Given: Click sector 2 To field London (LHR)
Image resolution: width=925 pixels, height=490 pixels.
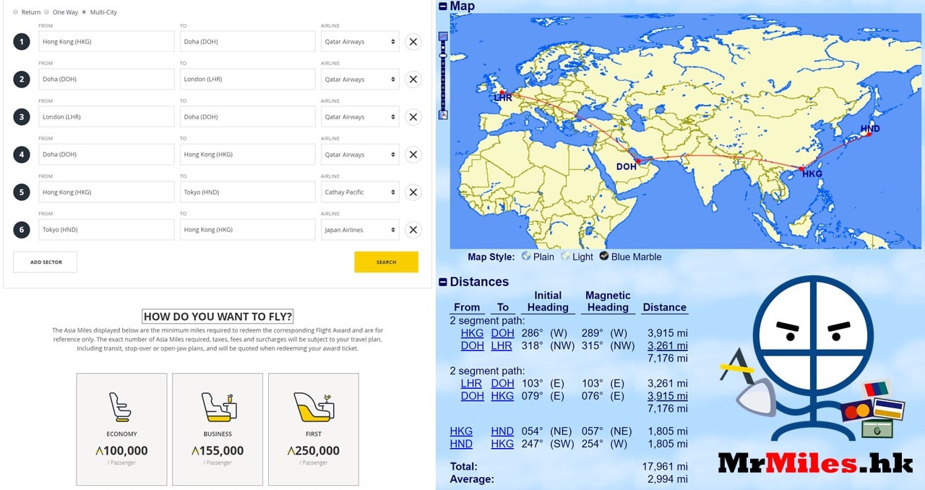Looking at the screenshot, I should pos(248,79).
